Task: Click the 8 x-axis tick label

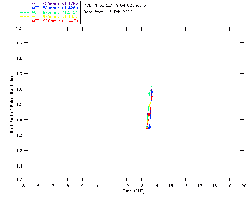Action: click(68, 186)
